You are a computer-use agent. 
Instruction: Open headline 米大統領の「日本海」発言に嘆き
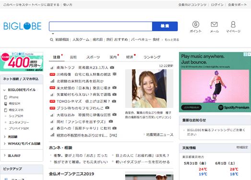pyautogui.click(x=84, y=88)
